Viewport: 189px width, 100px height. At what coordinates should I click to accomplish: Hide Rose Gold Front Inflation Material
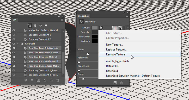[14, 48]
